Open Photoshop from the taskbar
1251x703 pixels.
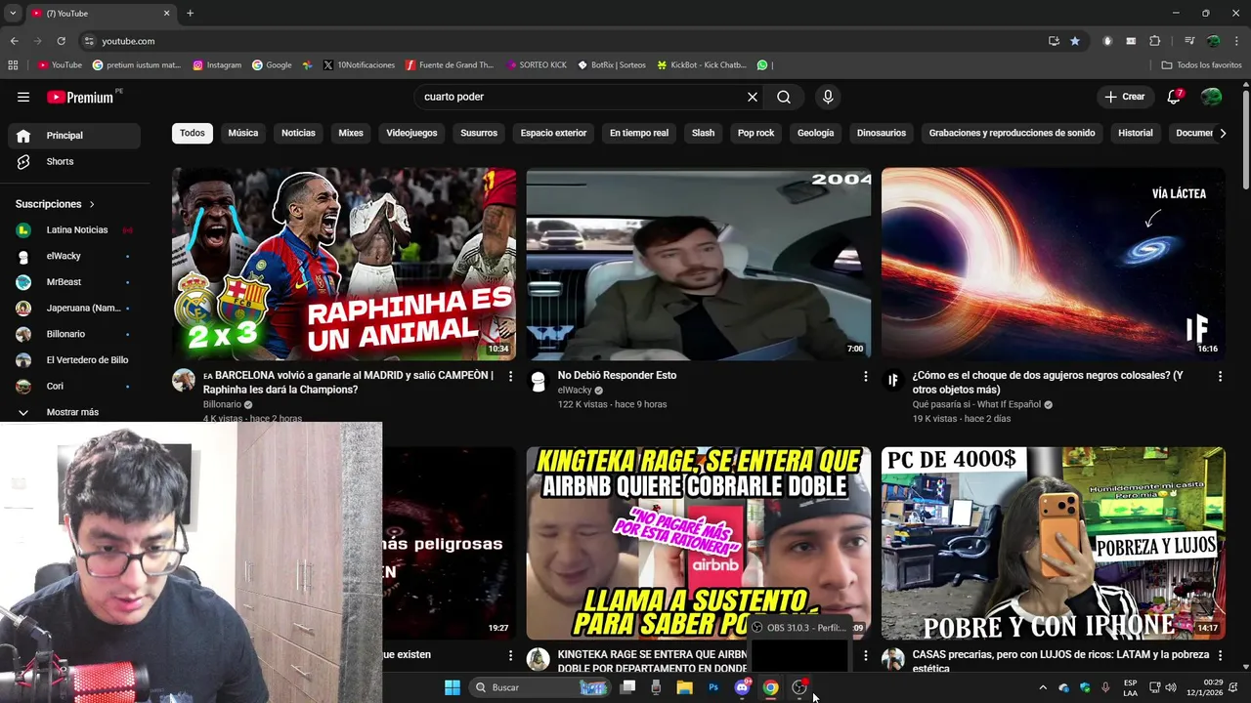click(x=713, y=687)
